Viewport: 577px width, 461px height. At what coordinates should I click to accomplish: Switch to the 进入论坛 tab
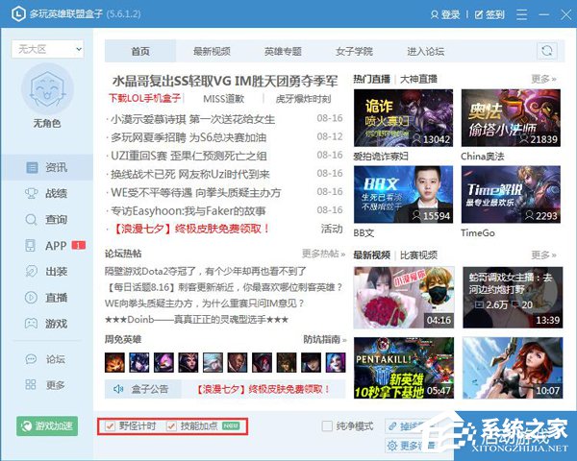click(425, 51)
